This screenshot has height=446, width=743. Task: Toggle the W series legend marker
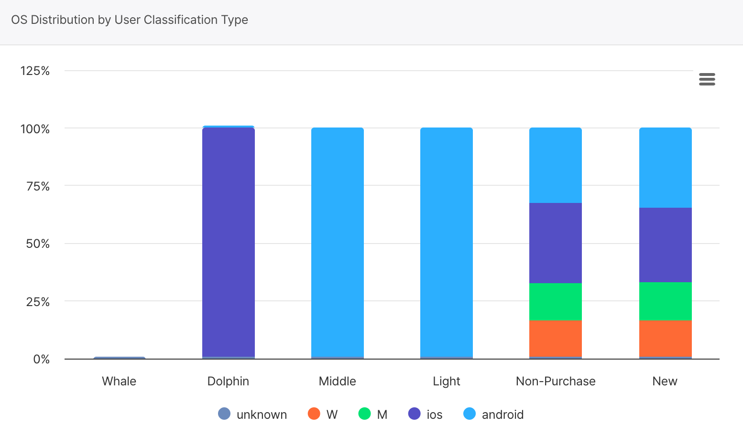[x=314, y=414]
